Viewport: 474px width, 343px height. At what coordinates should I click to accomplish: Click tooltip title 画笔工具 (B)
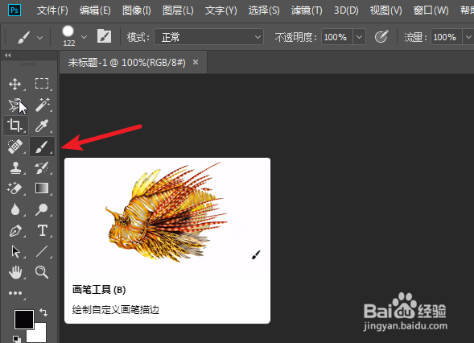point(99,290)
